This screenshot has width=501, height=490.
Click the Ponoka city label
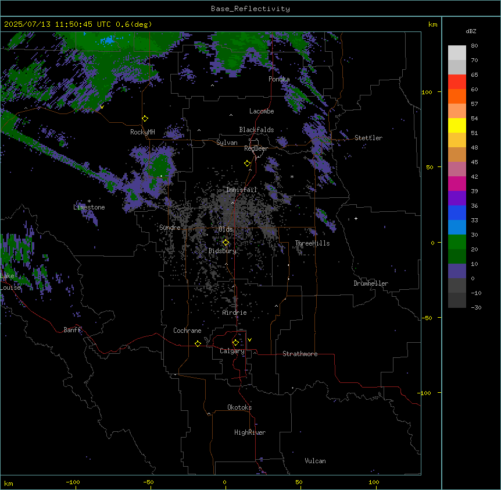[279, 79]
